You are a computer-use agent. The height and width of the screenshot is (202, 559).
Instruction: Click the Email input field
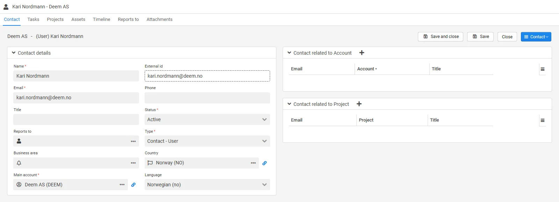pyautogui.click(x=76, y=98)
